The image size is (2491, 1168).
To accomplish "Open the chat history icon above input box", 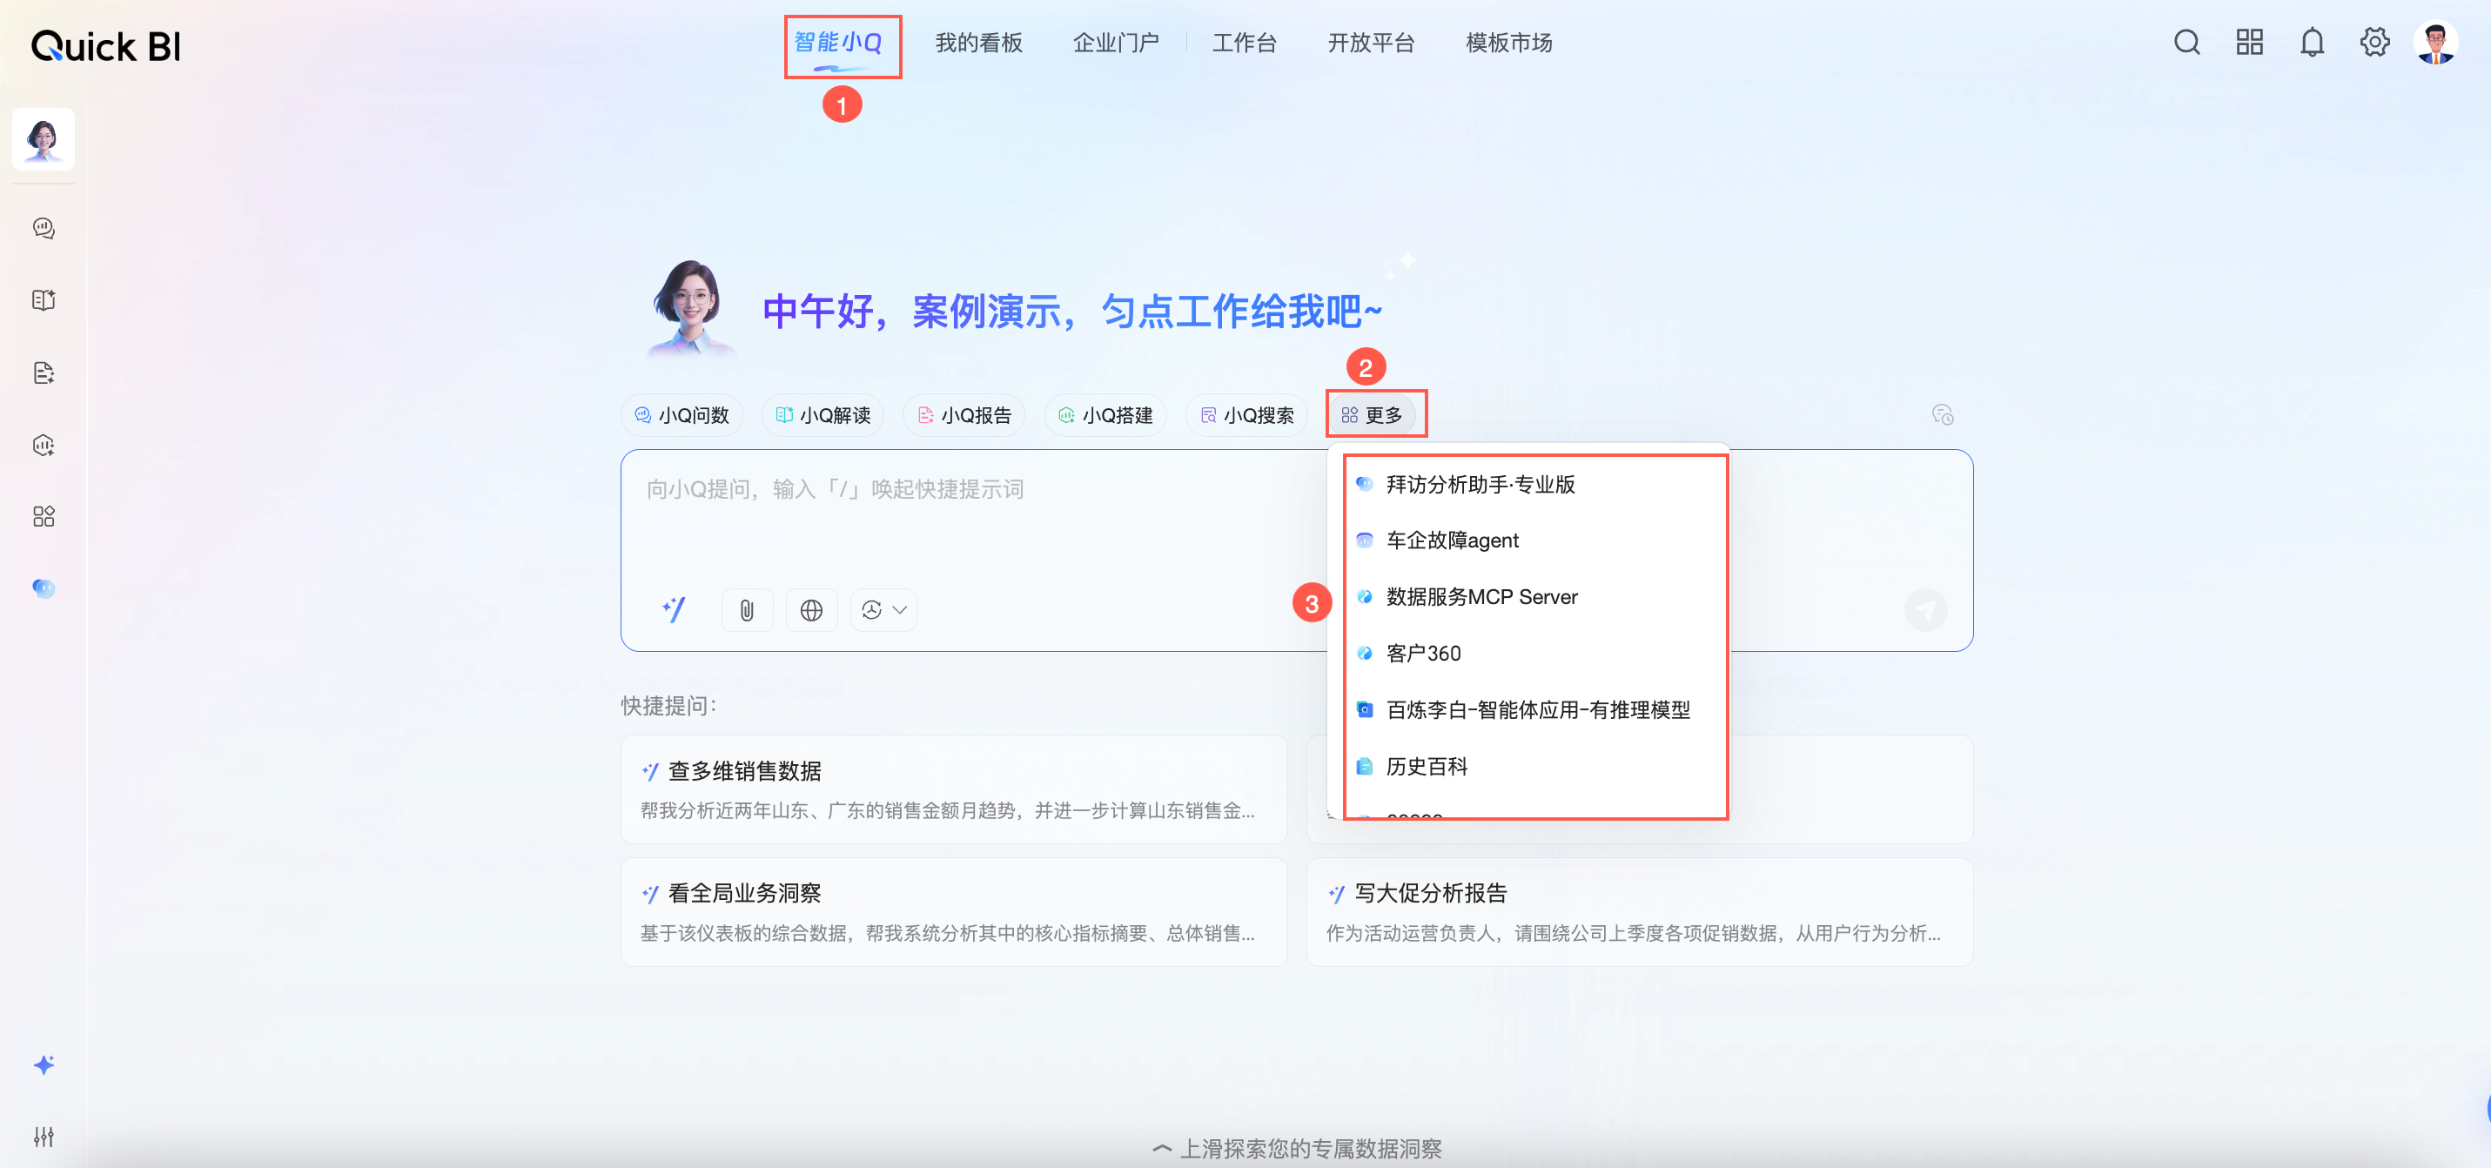I will (x=1943, y=415).
